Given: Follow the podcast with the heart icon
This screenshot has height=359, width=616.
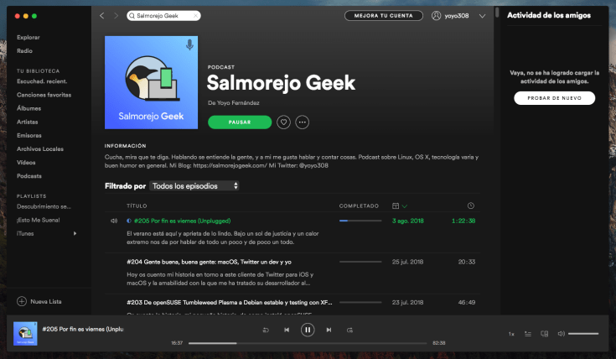Looking at the screenshot, I should tap(283, 122).
